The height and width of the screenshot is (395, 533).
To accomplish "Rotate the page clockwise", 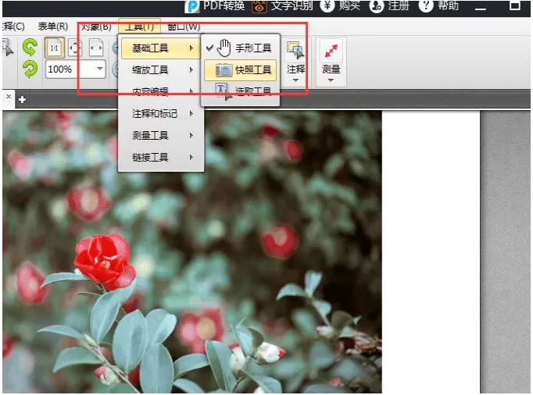I will point(30,69).
